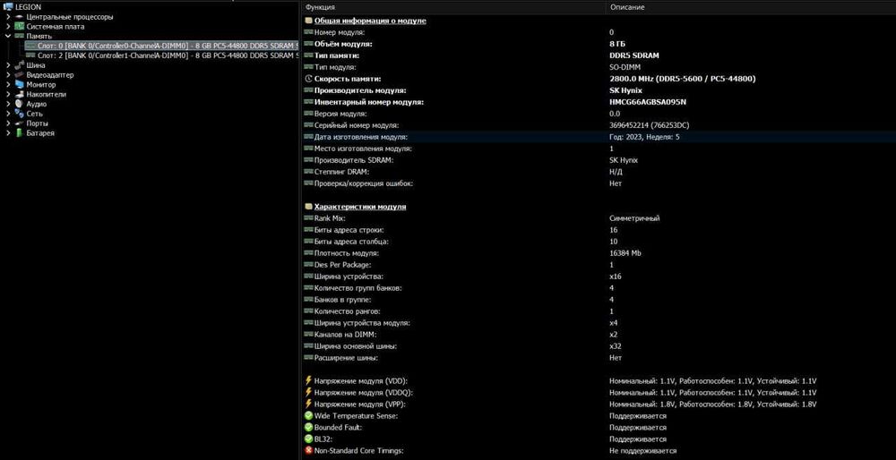Image resolution: width=896 pixels, height=460 pixels.
Task: Expand the Порты tree node
Action: coord(8,124)
